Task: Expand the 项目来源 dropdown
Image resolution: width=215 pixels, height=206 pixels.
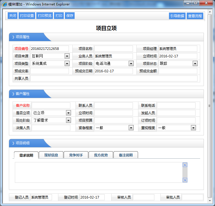Action: [x=67, y=56]
